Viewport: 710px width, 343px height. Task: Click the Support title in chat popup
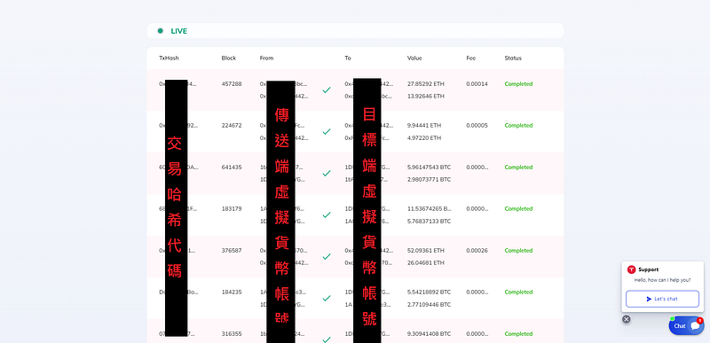pyautogui.click(x=649, y=269)
